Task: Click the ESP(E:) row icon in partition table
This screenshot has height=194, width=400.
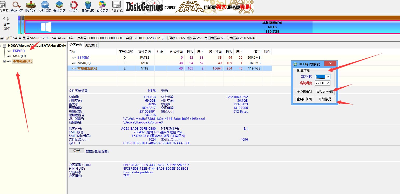Action: [74, 58]
